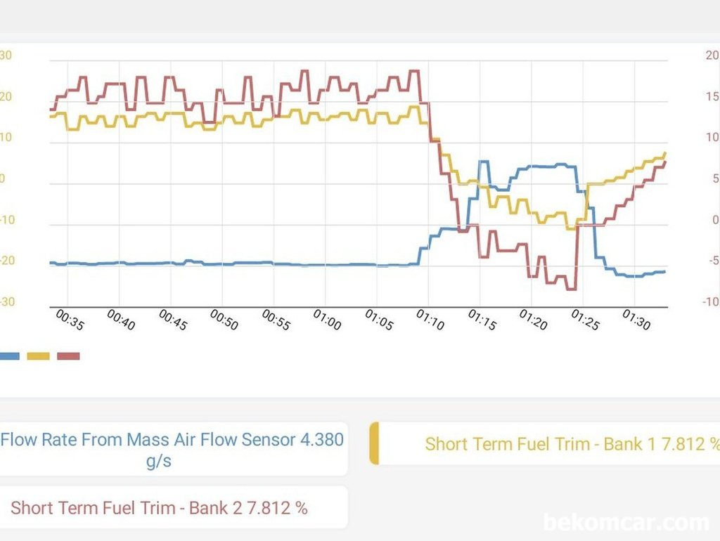This screenshot has height=541, width=720.
Task: Click the 01:25 time axis label
Action: click(x=585, y=321)
